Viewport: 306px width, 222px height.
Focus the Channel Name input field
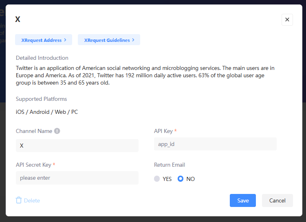pyautogui.click(x=77, y=146)
